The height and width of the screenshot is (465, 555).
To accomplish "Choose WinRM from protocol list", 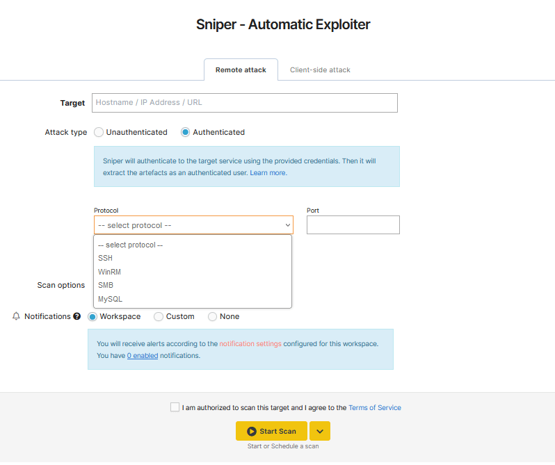I will (110, 272).
